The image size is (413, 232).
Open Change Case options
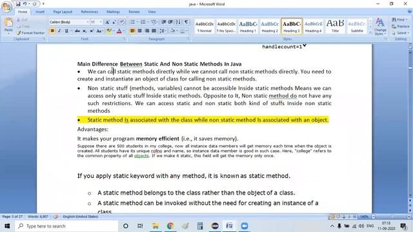coord(99,31)
